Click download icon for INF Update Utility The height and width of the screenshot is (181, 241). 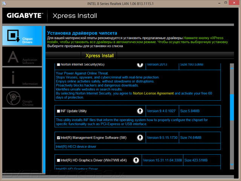click(140, 111)
